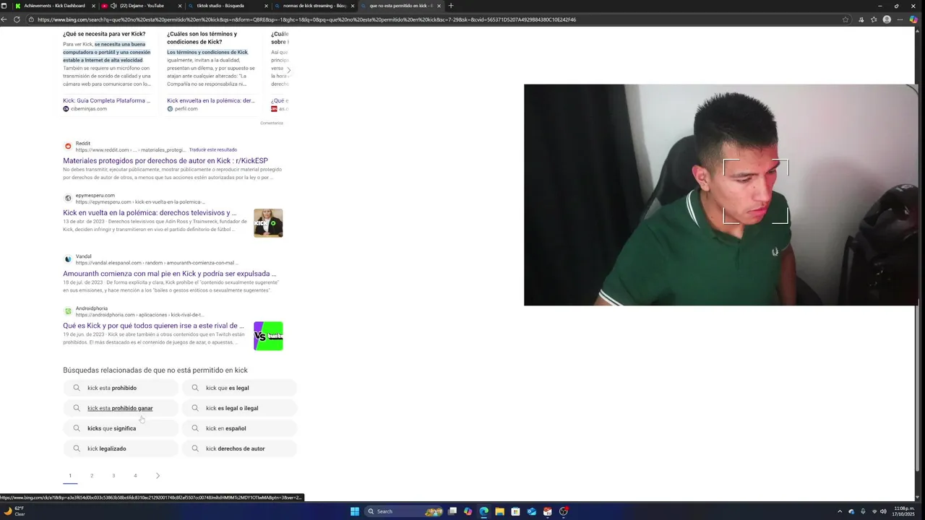Open Task View from taskbar

click(x=452, y=511)
